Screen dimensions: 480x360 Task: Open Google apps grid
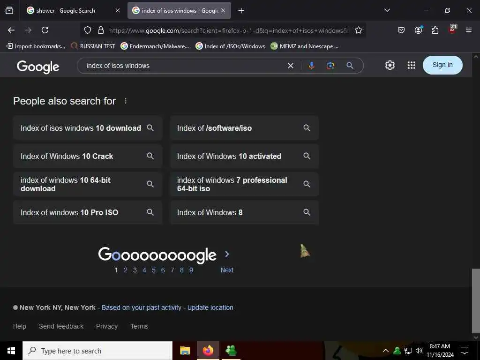[x=412, y=65]
